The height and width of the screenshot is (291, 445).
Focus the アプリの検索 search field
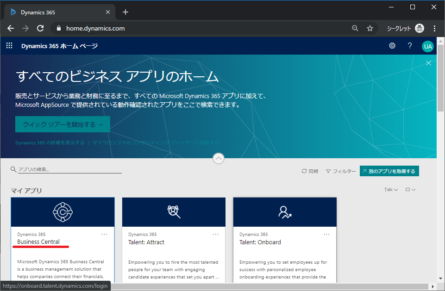coord(70,170)
